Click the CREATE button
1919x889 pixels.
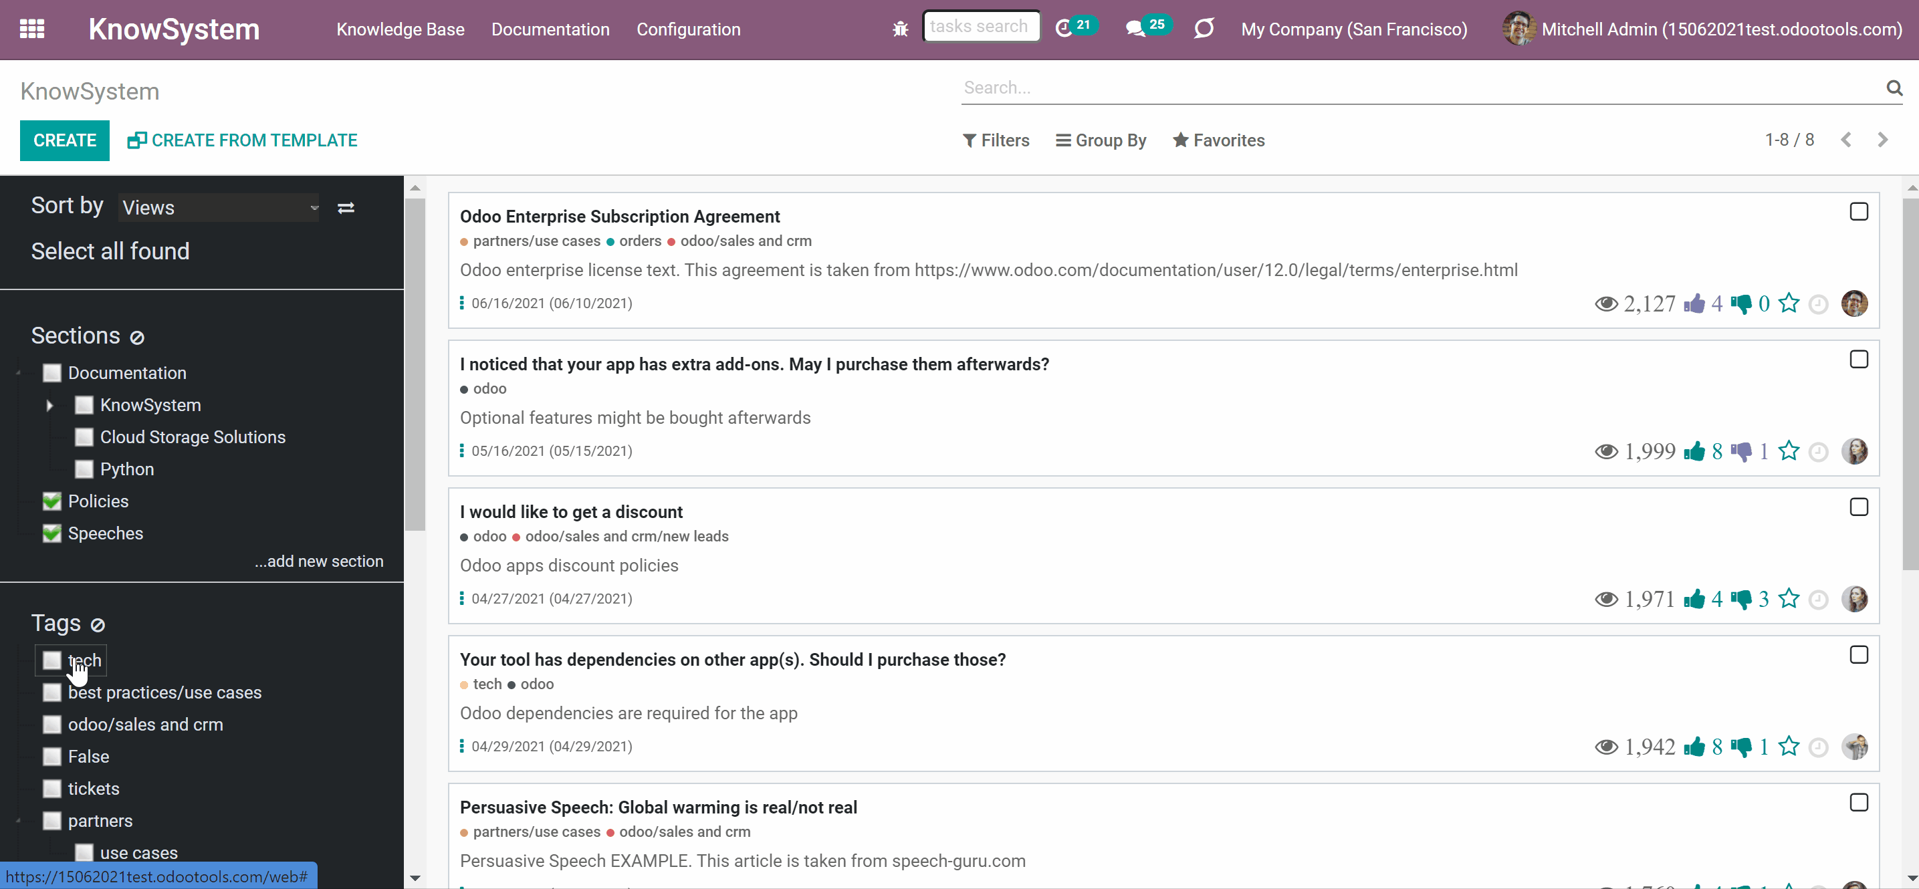click(x=65, y=140)
